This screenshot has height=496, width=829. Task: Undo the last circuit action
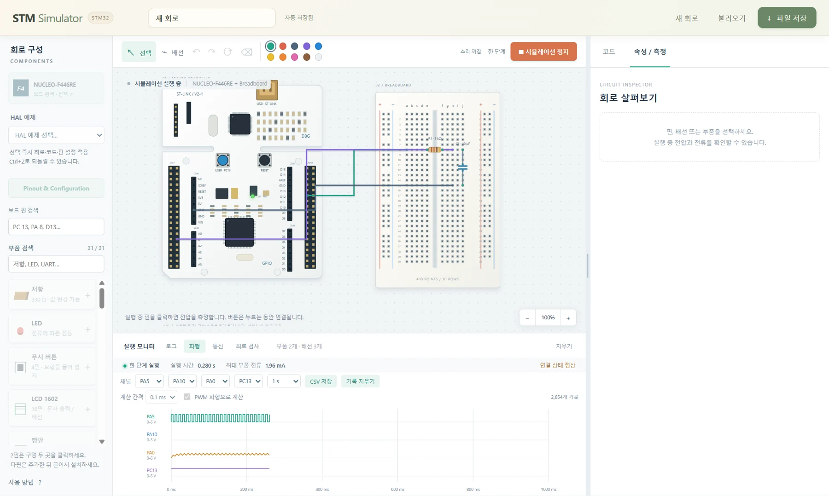197,52
